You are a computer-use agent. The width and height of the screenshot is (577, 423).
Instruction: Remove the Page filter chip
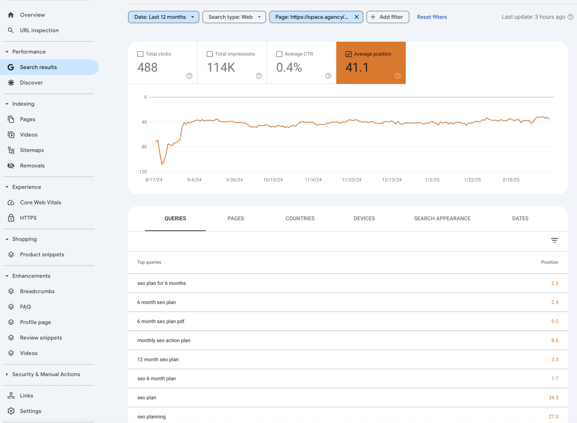(356, 17)
